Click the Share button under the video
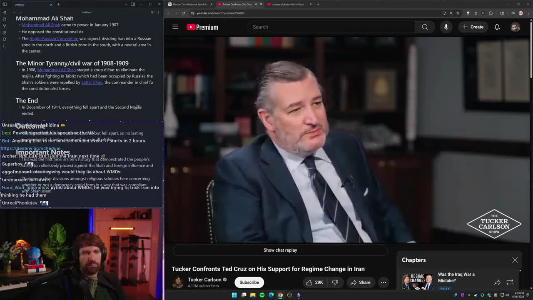This screenshot has height=300, width=533. point(360,282)
